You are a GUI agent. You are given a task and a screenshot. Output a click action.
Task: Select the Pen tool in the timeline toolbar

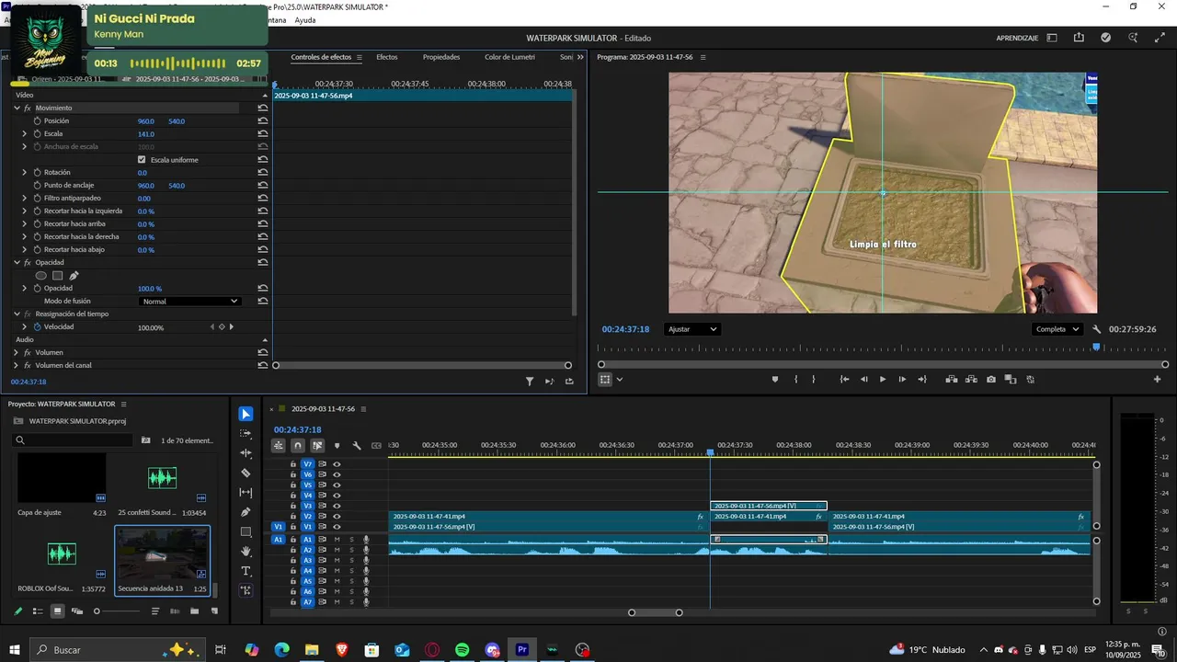pos(246,512)
